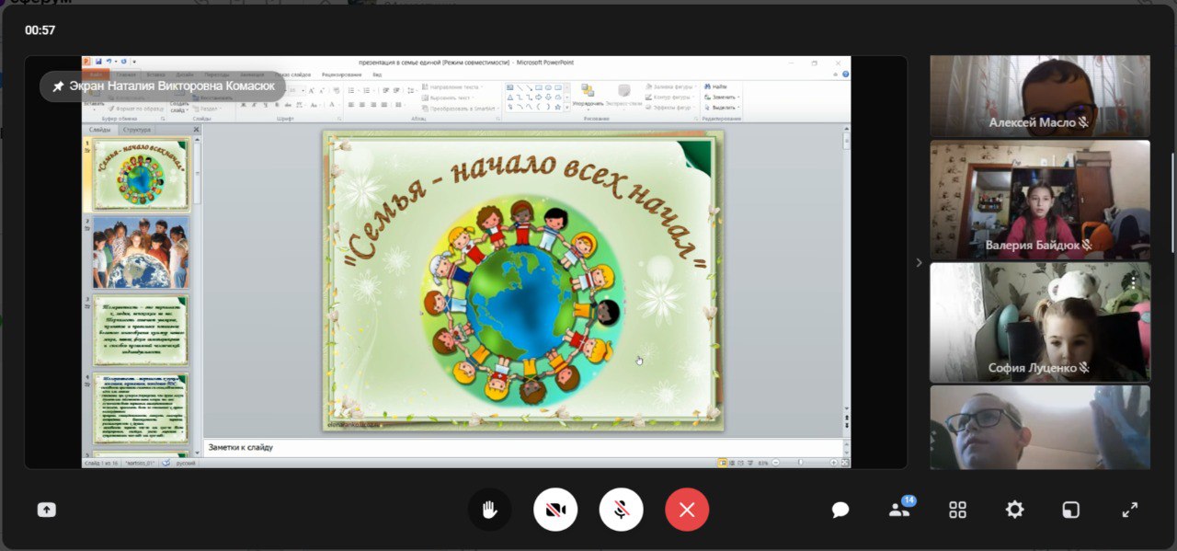Select Алексей Масло's video tile

point(1040,97)
